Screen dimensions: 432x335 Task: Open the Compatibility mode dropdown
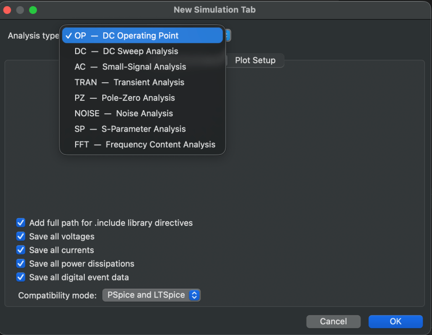tap(151, 295)
